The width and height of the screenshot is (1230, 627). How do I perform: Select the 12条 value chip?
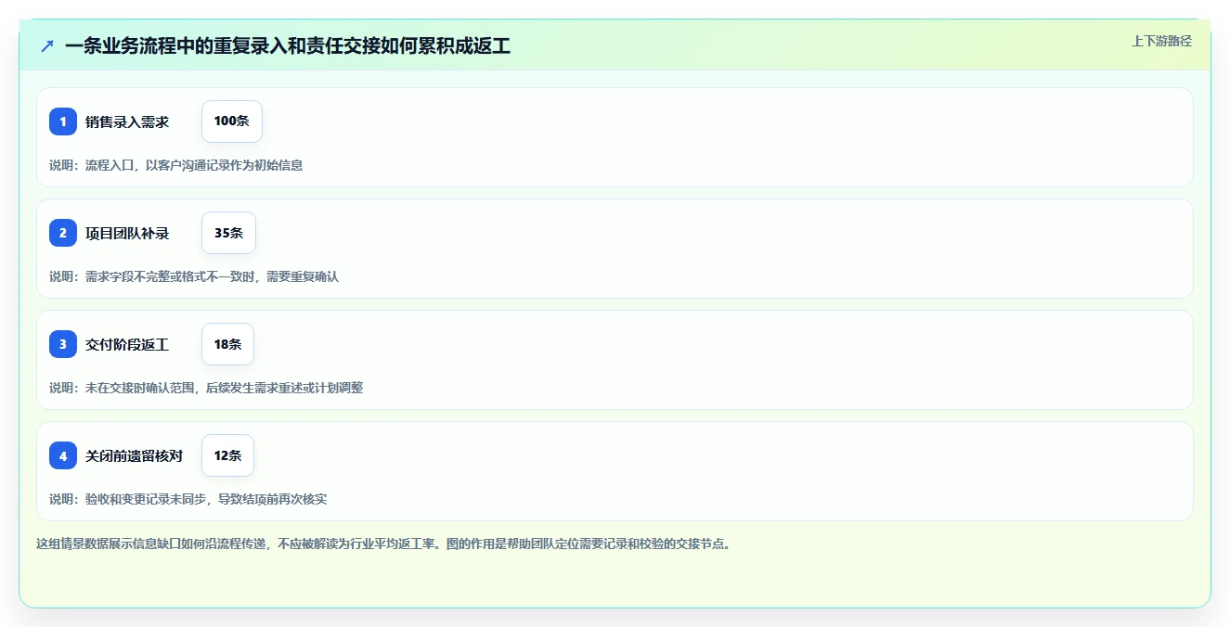(x=227, y=455)
